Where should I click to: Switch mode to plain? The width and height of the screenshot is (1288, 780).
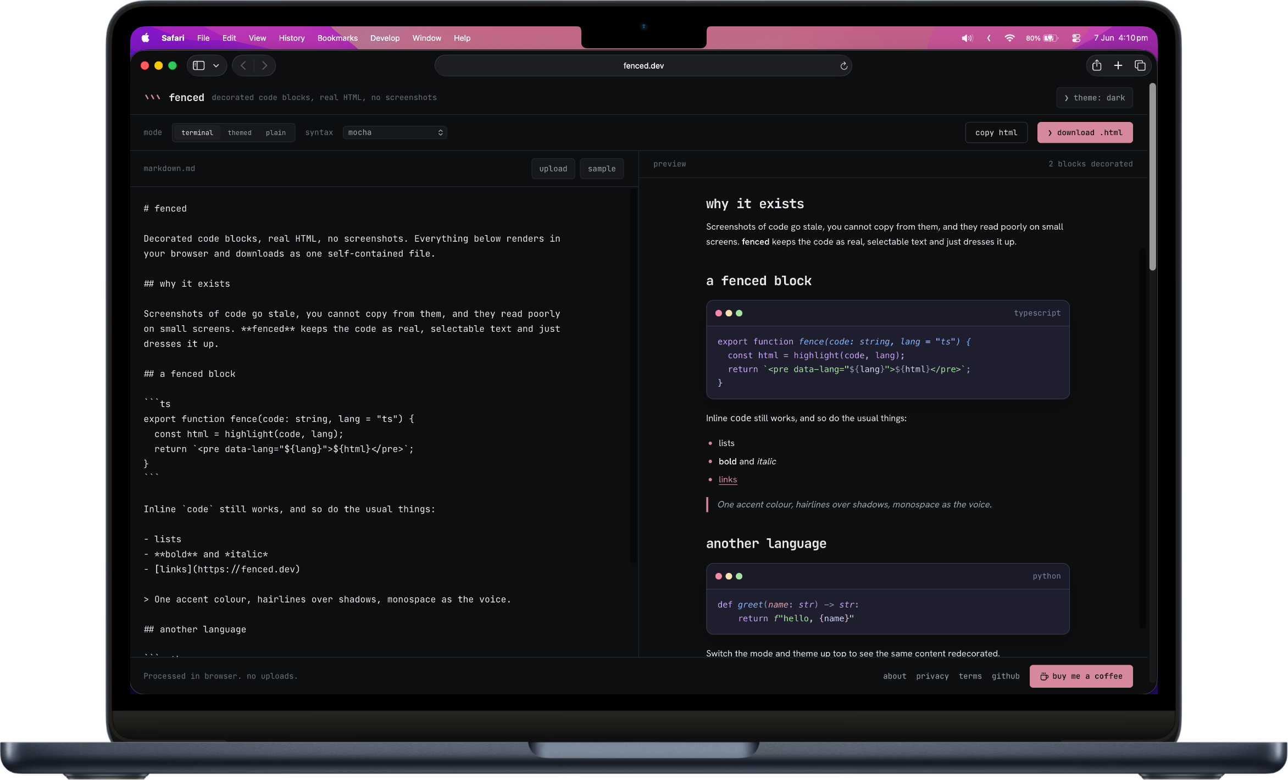click(275, 133)
